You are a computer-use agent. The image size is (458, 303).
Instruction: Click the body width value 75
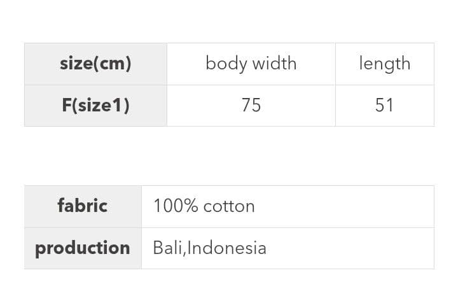(x=251, y=105)
